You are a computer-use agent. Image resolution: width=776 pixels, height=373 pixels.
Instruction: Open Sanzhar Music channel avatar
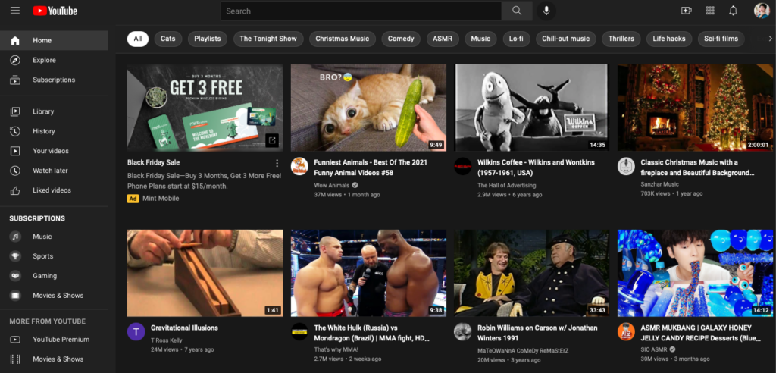626,166
